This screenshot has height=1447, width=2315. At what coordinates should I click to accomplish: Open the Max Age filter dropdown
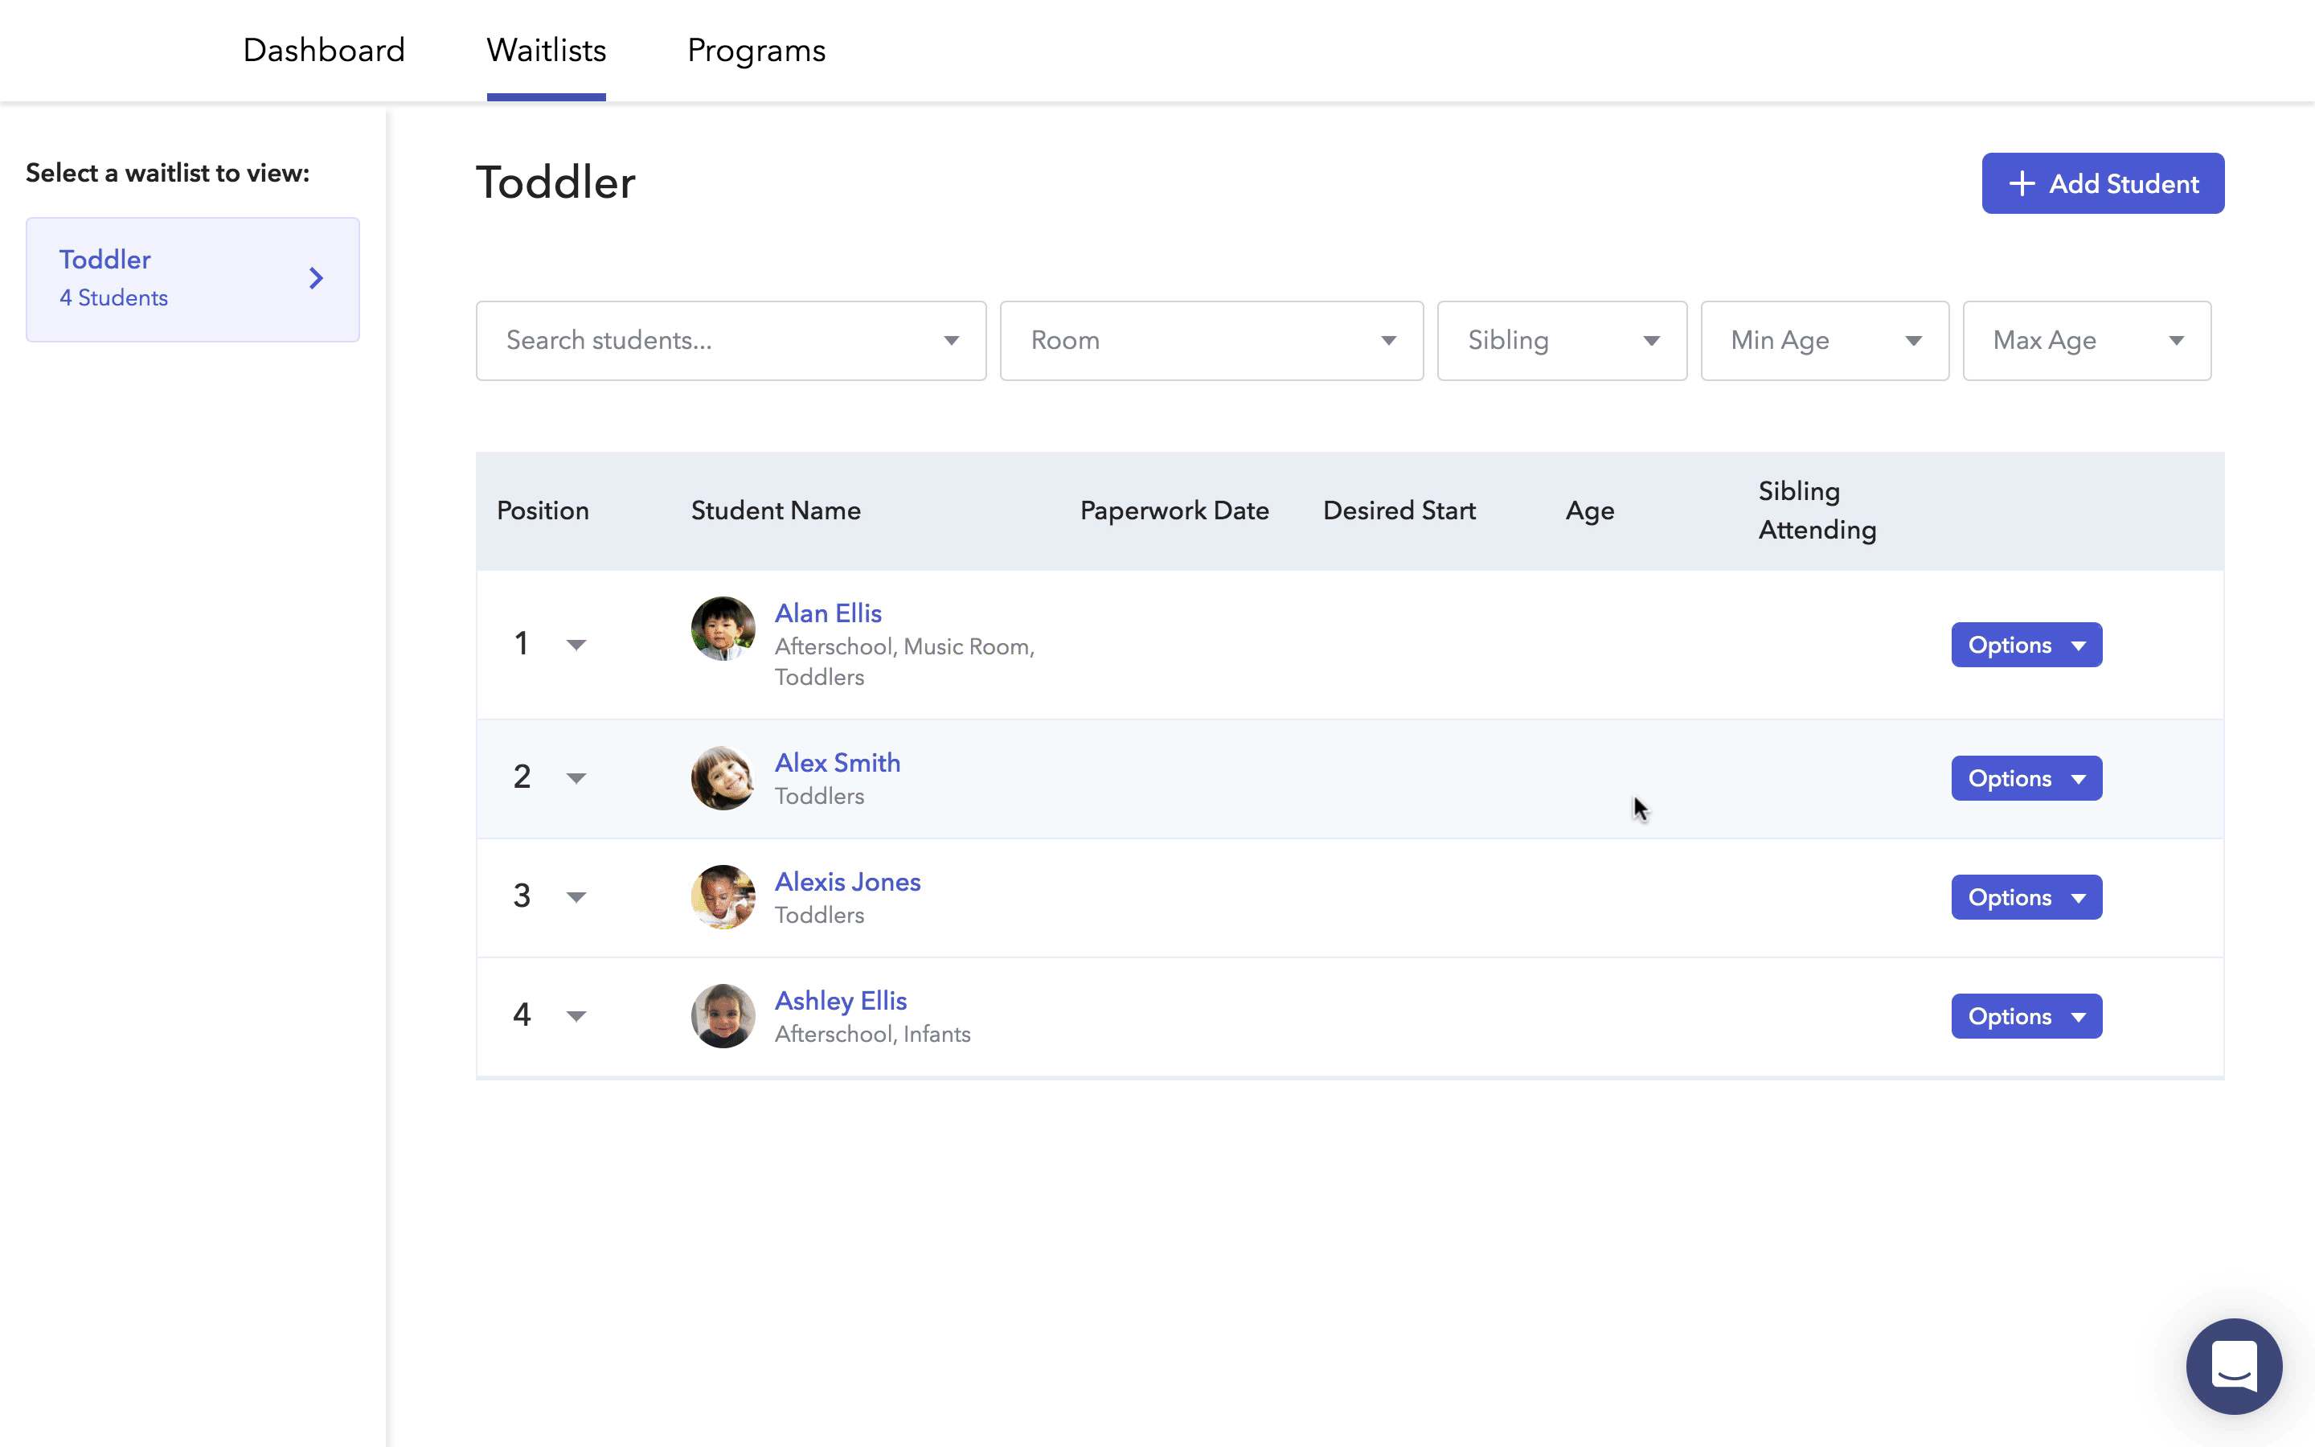pos(2085,341)
